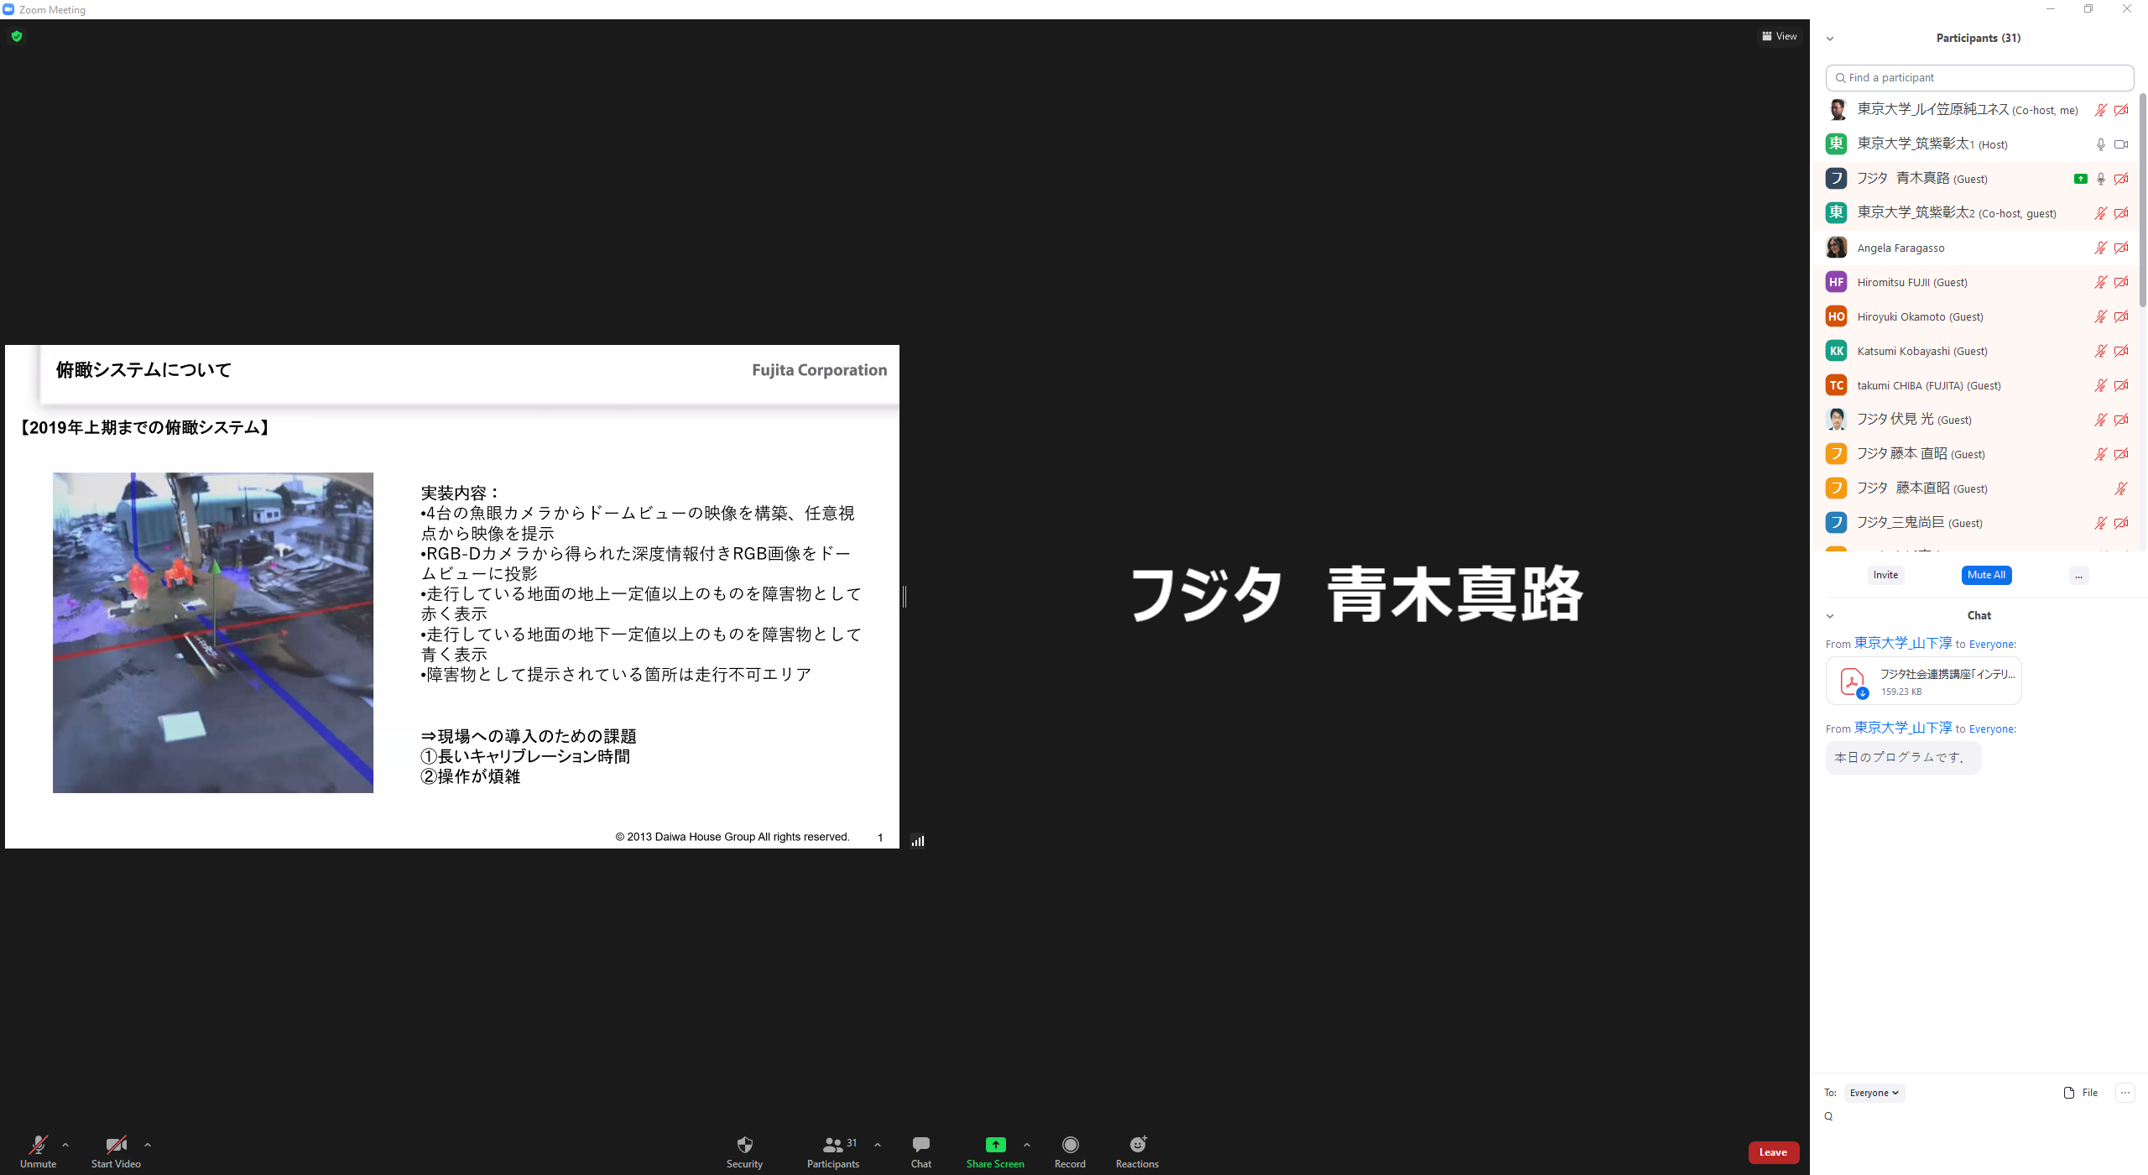The image size is (2148, 1175).
Task: Attach a File in chat
Action: tap(2081, 1093)
